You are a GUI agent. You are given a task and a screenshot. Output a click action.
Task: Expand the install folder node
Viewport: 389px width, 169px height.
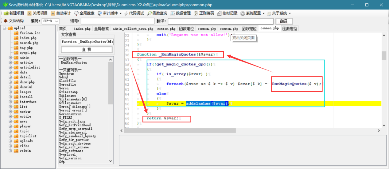[x=10, y=97]
